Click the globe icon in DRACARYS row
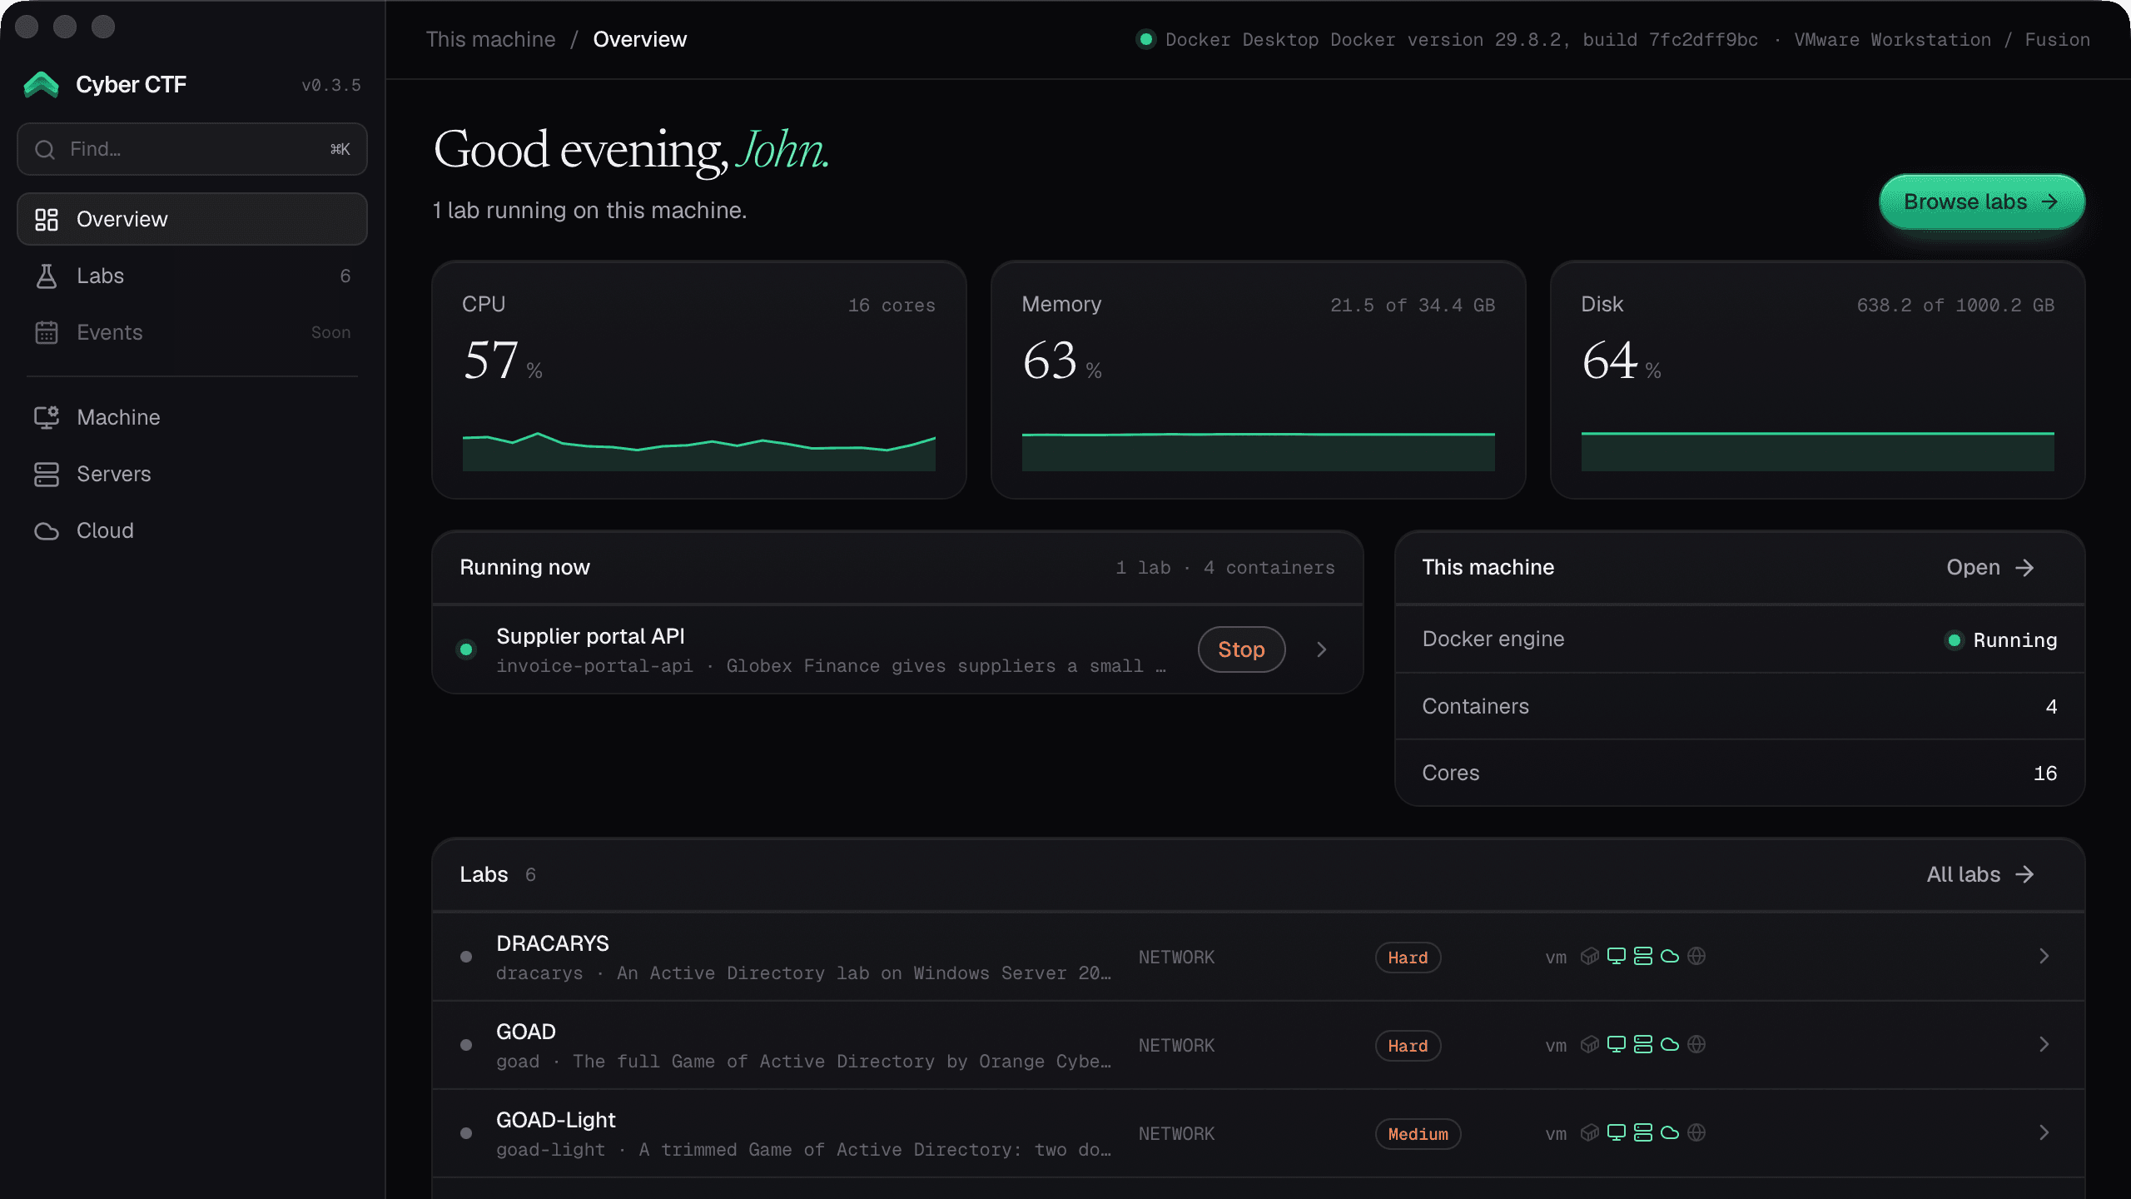Viewport: 2131px width, 1199px height. (x=1696, y=956)
